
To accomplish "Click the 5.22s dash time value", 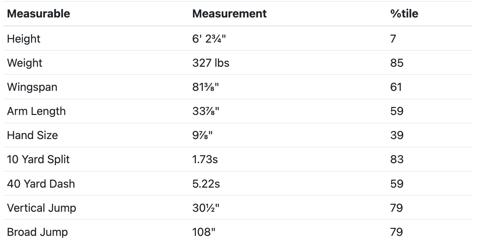I will point(206,184).
